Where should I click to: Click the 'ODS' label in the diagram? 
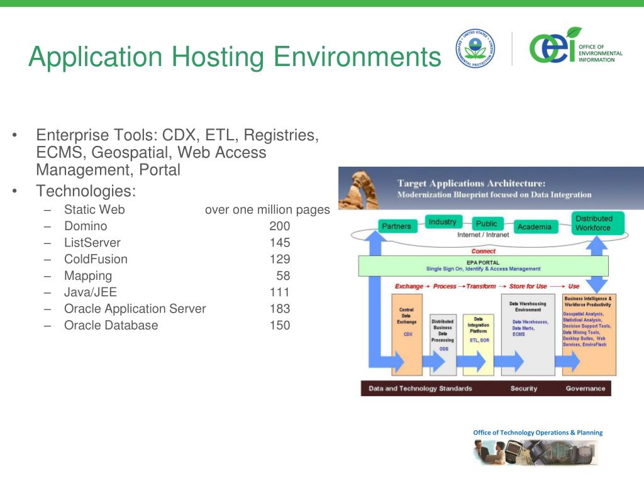pyautogui.click(x=443, y=348)
